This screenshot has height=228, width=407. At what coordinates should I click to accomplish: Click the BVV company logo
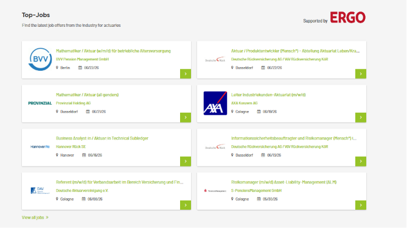(x=40, y=59)
